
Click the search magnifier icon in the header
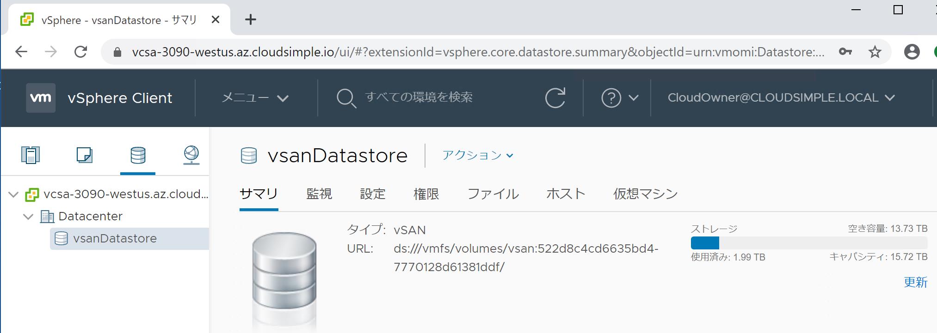(346, 98)
